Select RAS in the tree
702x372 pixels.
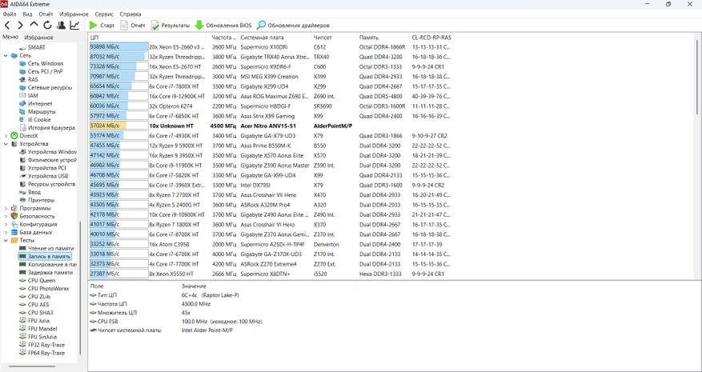[33, 80]
